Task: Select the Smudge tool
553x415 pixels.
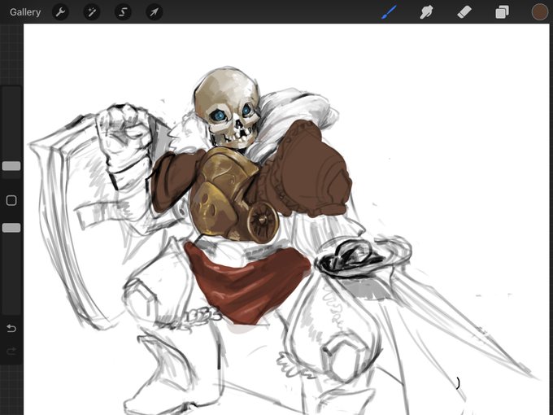Action: pos(426,12)
